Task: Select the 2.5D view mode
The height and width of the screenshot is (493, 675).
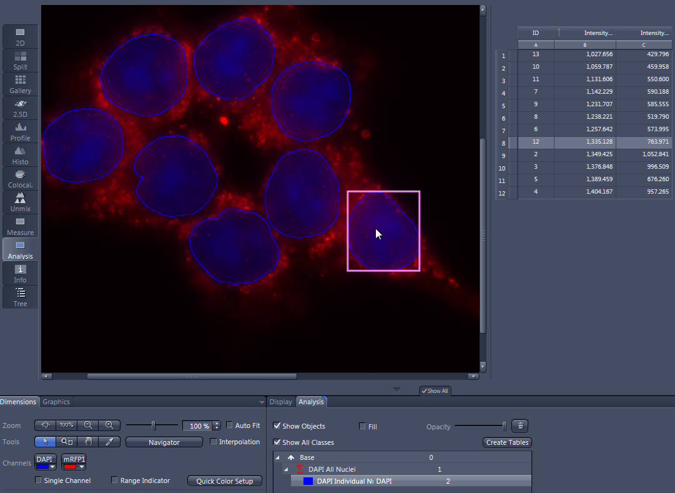Action: pos(19,107)
